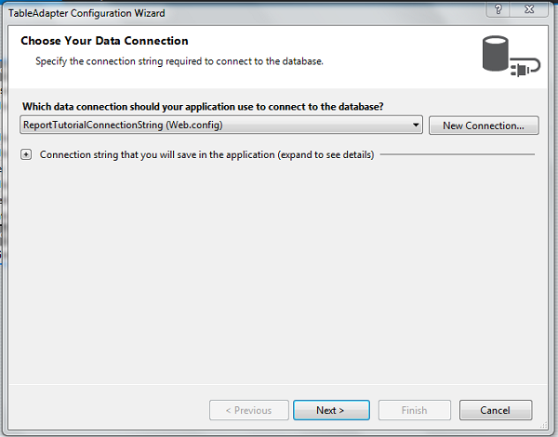This screenshot has width=558, height=437.
Task: Click the database plug icon in header
Action: (511, 56)
